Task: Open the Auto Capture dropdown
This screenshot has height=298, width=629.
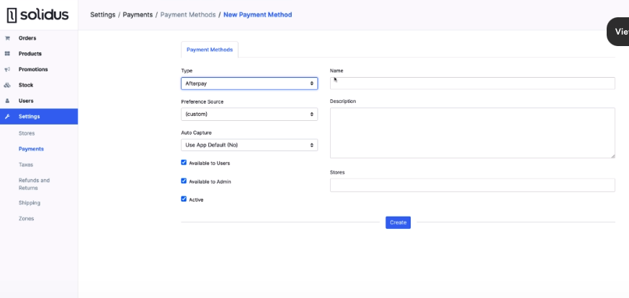Action: pyautogui.click(x=249, y=145)
